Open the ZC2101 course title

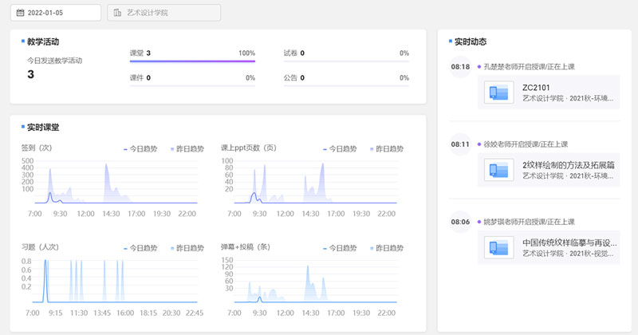click(x=536, y=88)
